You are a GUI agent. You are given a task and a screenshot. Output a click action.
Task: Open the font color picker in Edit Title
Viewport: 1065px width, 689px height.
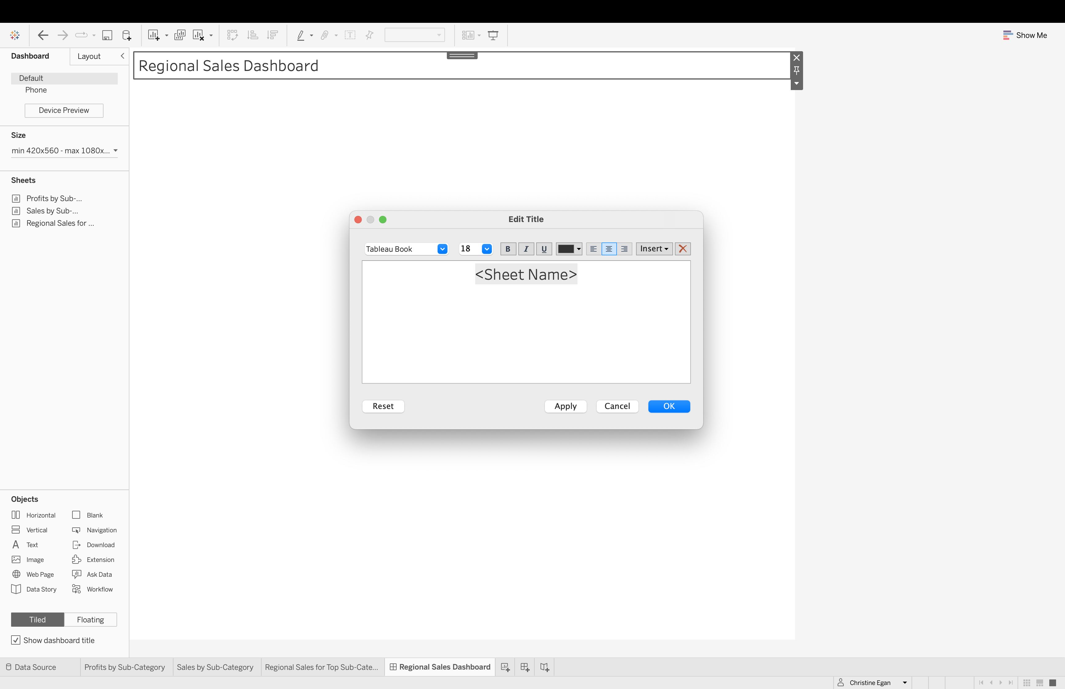pyautogui.click(x=569, y=249)
